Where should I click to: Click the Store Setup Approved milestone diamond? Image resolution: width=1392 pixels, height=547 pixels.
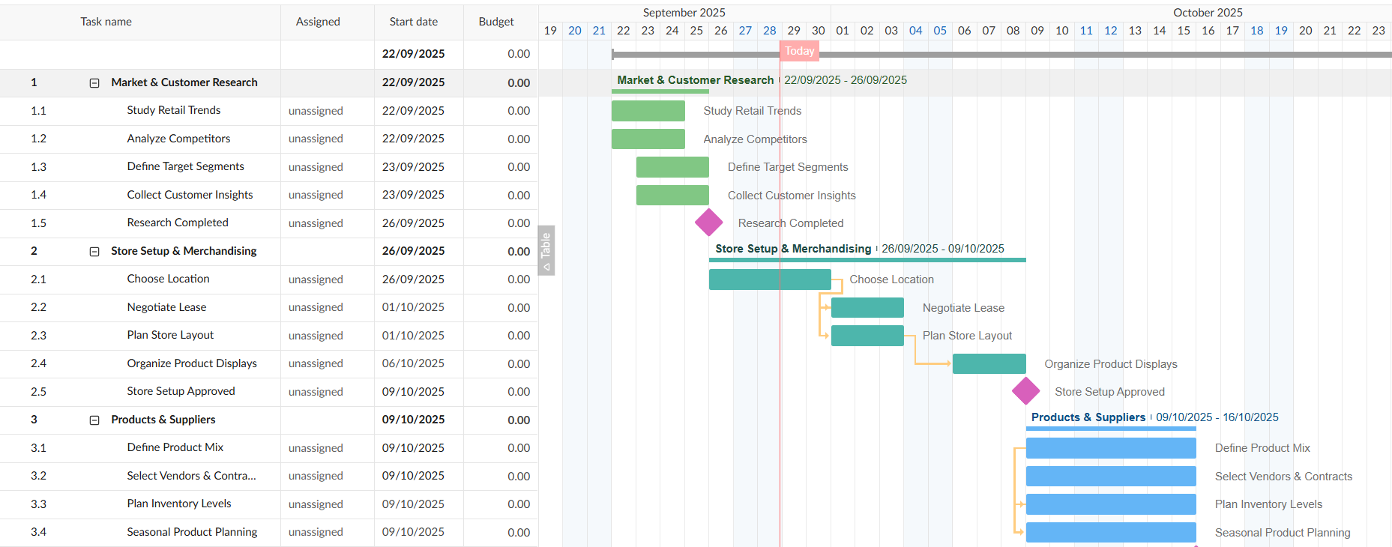1025,391
